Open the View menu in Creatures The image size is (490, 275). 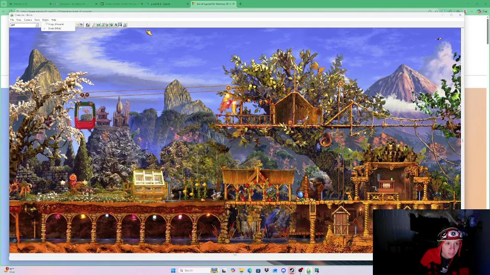tap(19, 20)
